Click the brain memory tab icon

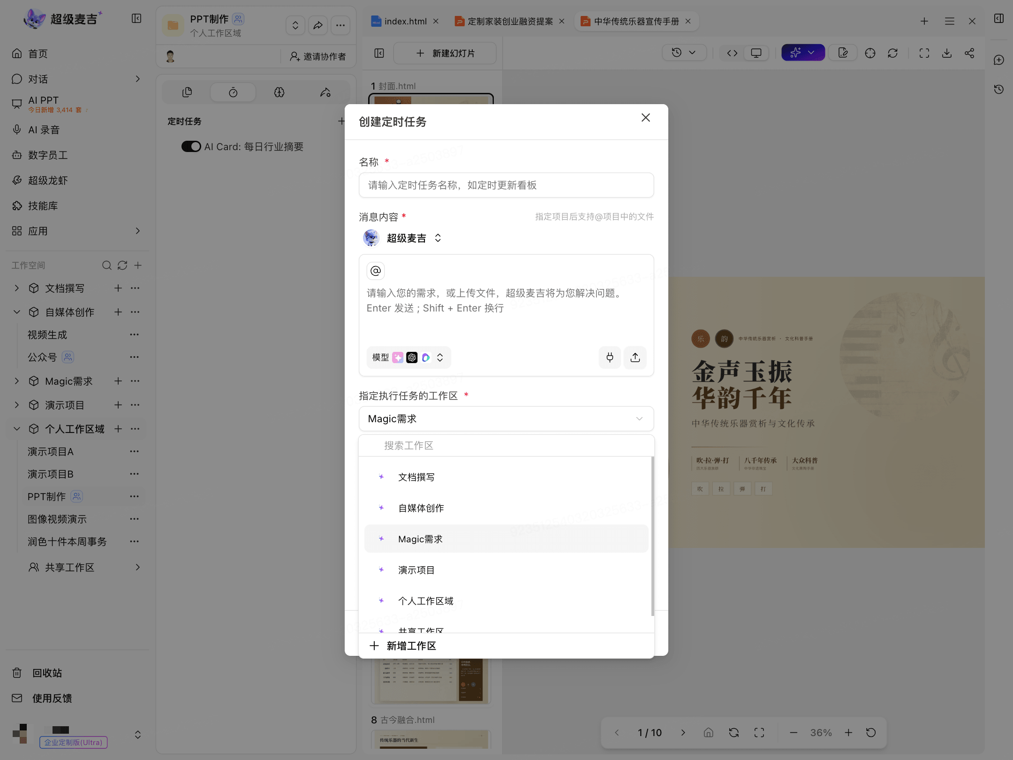click(x=279, y=92)
